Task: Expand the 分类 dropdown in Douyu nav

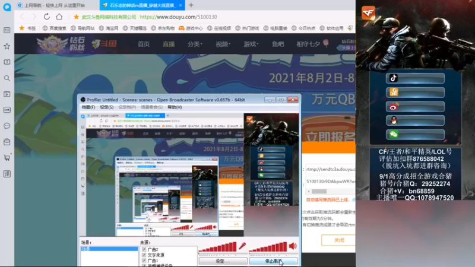Action: tap(195, 44)
